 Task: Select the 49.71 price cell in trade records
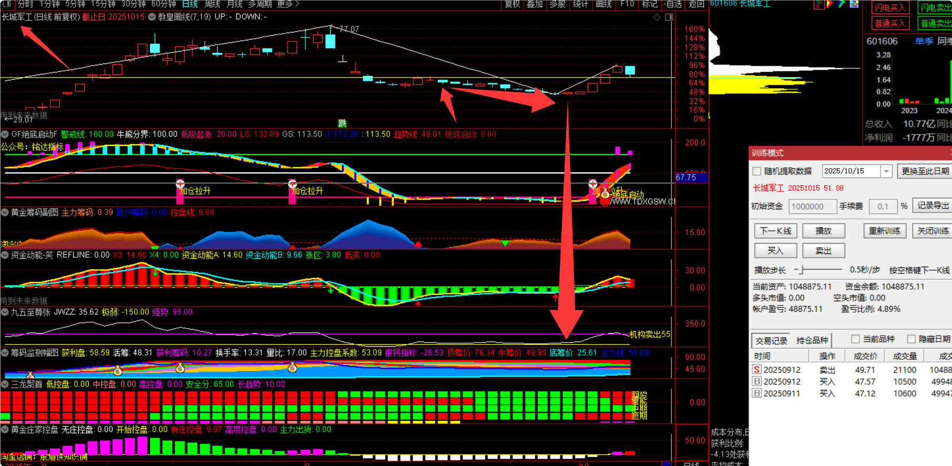coord(865,370)
